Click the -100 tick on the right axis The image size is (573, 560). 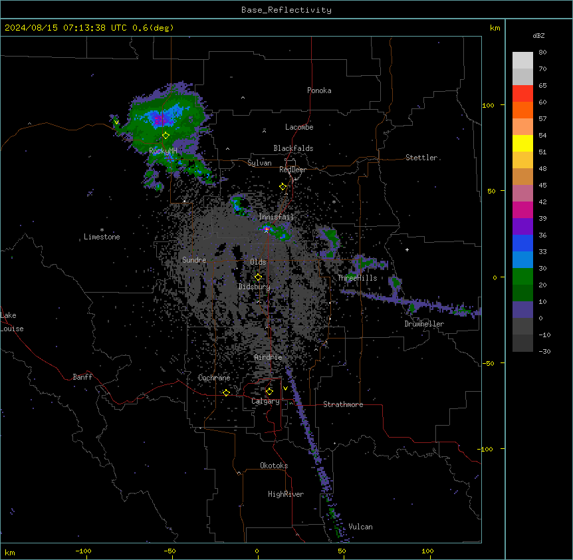point(485,449)
